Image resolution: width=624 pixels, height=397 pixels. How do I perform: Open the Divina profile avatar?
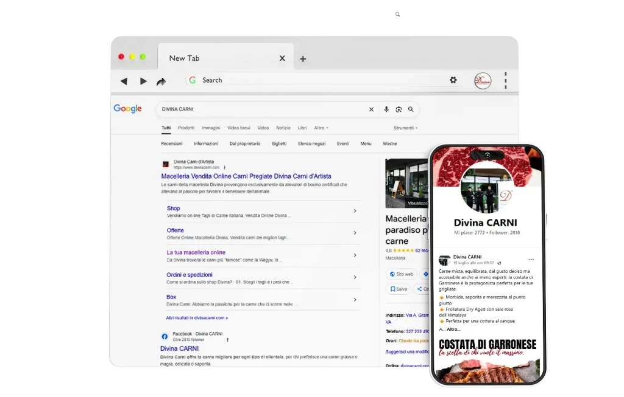click(483, 81)
